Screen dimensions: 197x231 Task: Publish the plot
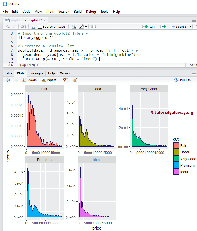pyautogui.click(x=183, y=80)
